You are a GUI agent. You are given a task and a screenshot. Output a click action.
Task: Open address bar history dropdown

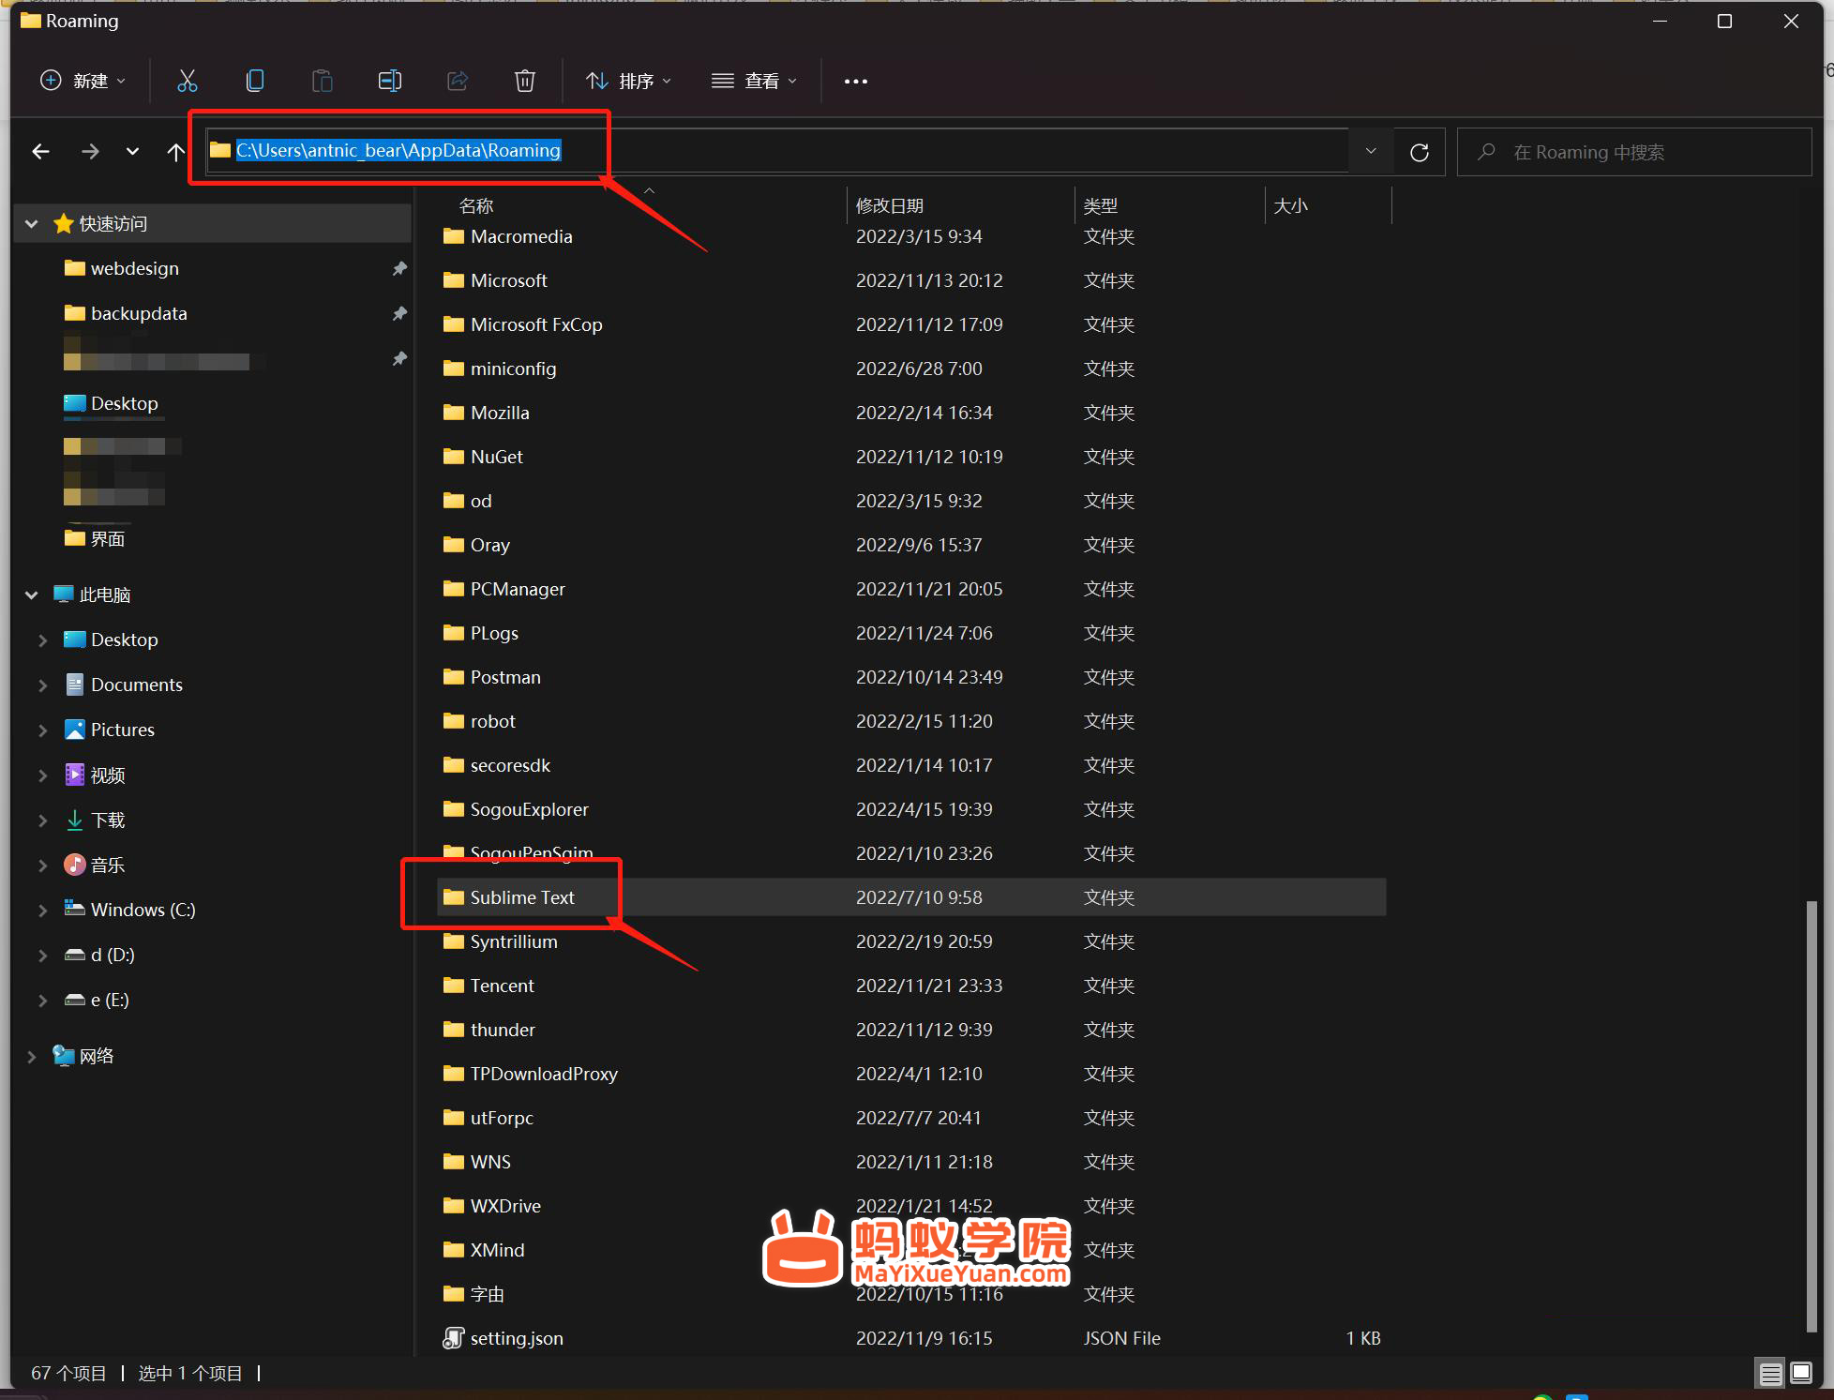[x=1371, y=151]
